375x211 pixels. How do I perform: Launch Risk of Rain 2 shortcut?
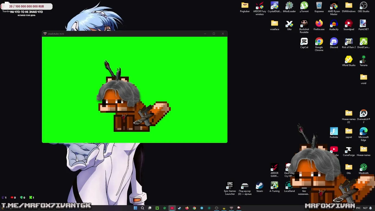click(349, 43)
